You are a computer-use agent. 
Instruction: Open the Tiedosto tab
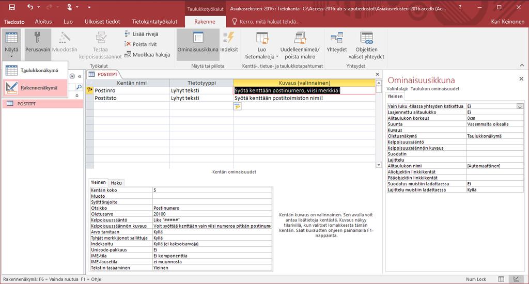(14, 22)
